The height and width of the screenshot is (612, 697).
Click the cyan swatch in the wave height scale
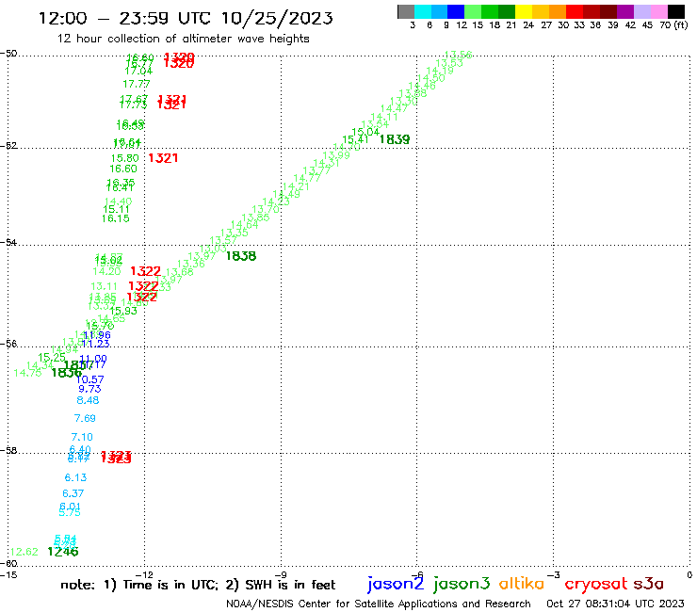coord(423,11)
